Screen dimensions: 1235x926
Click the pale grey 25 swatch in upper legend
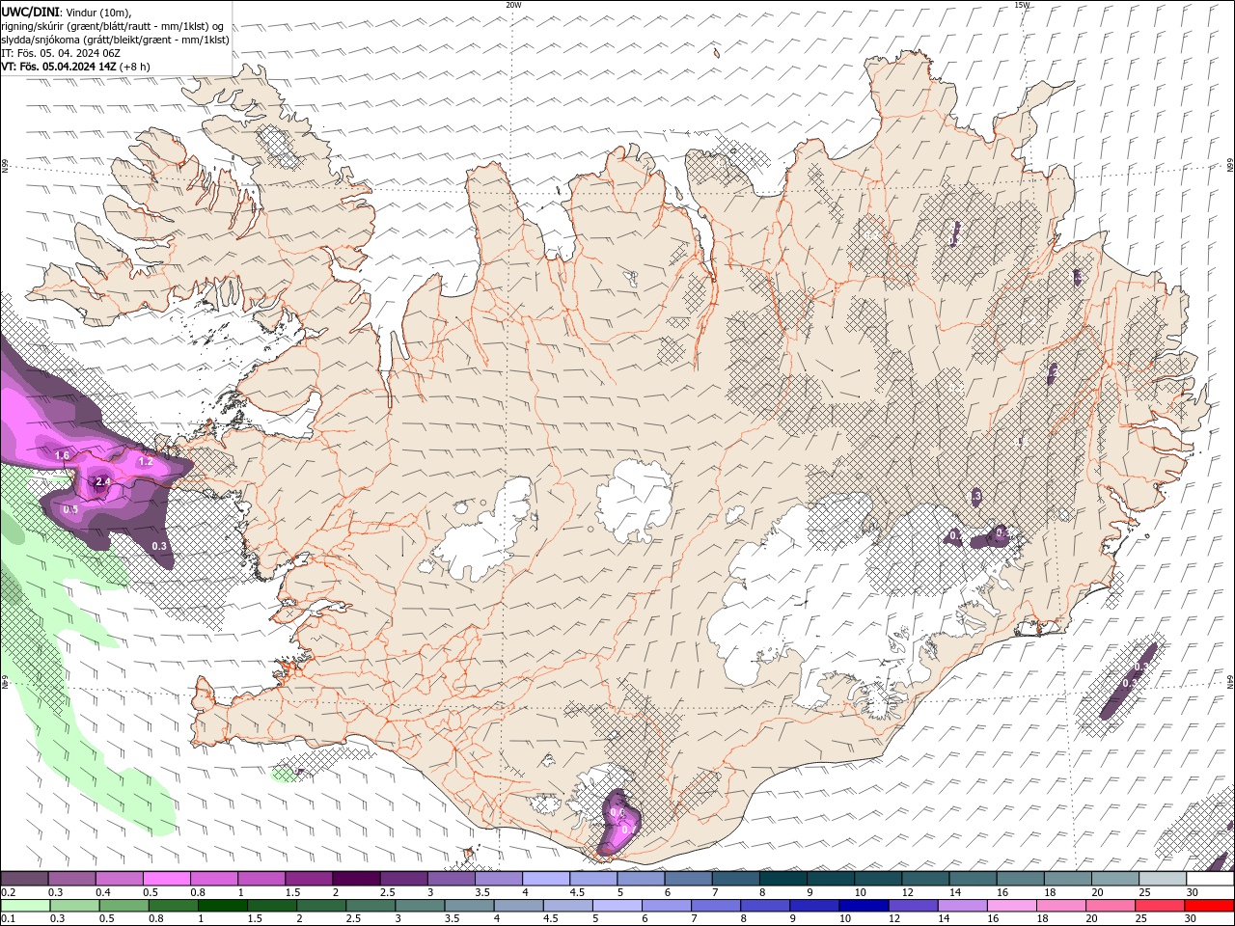1162,879
